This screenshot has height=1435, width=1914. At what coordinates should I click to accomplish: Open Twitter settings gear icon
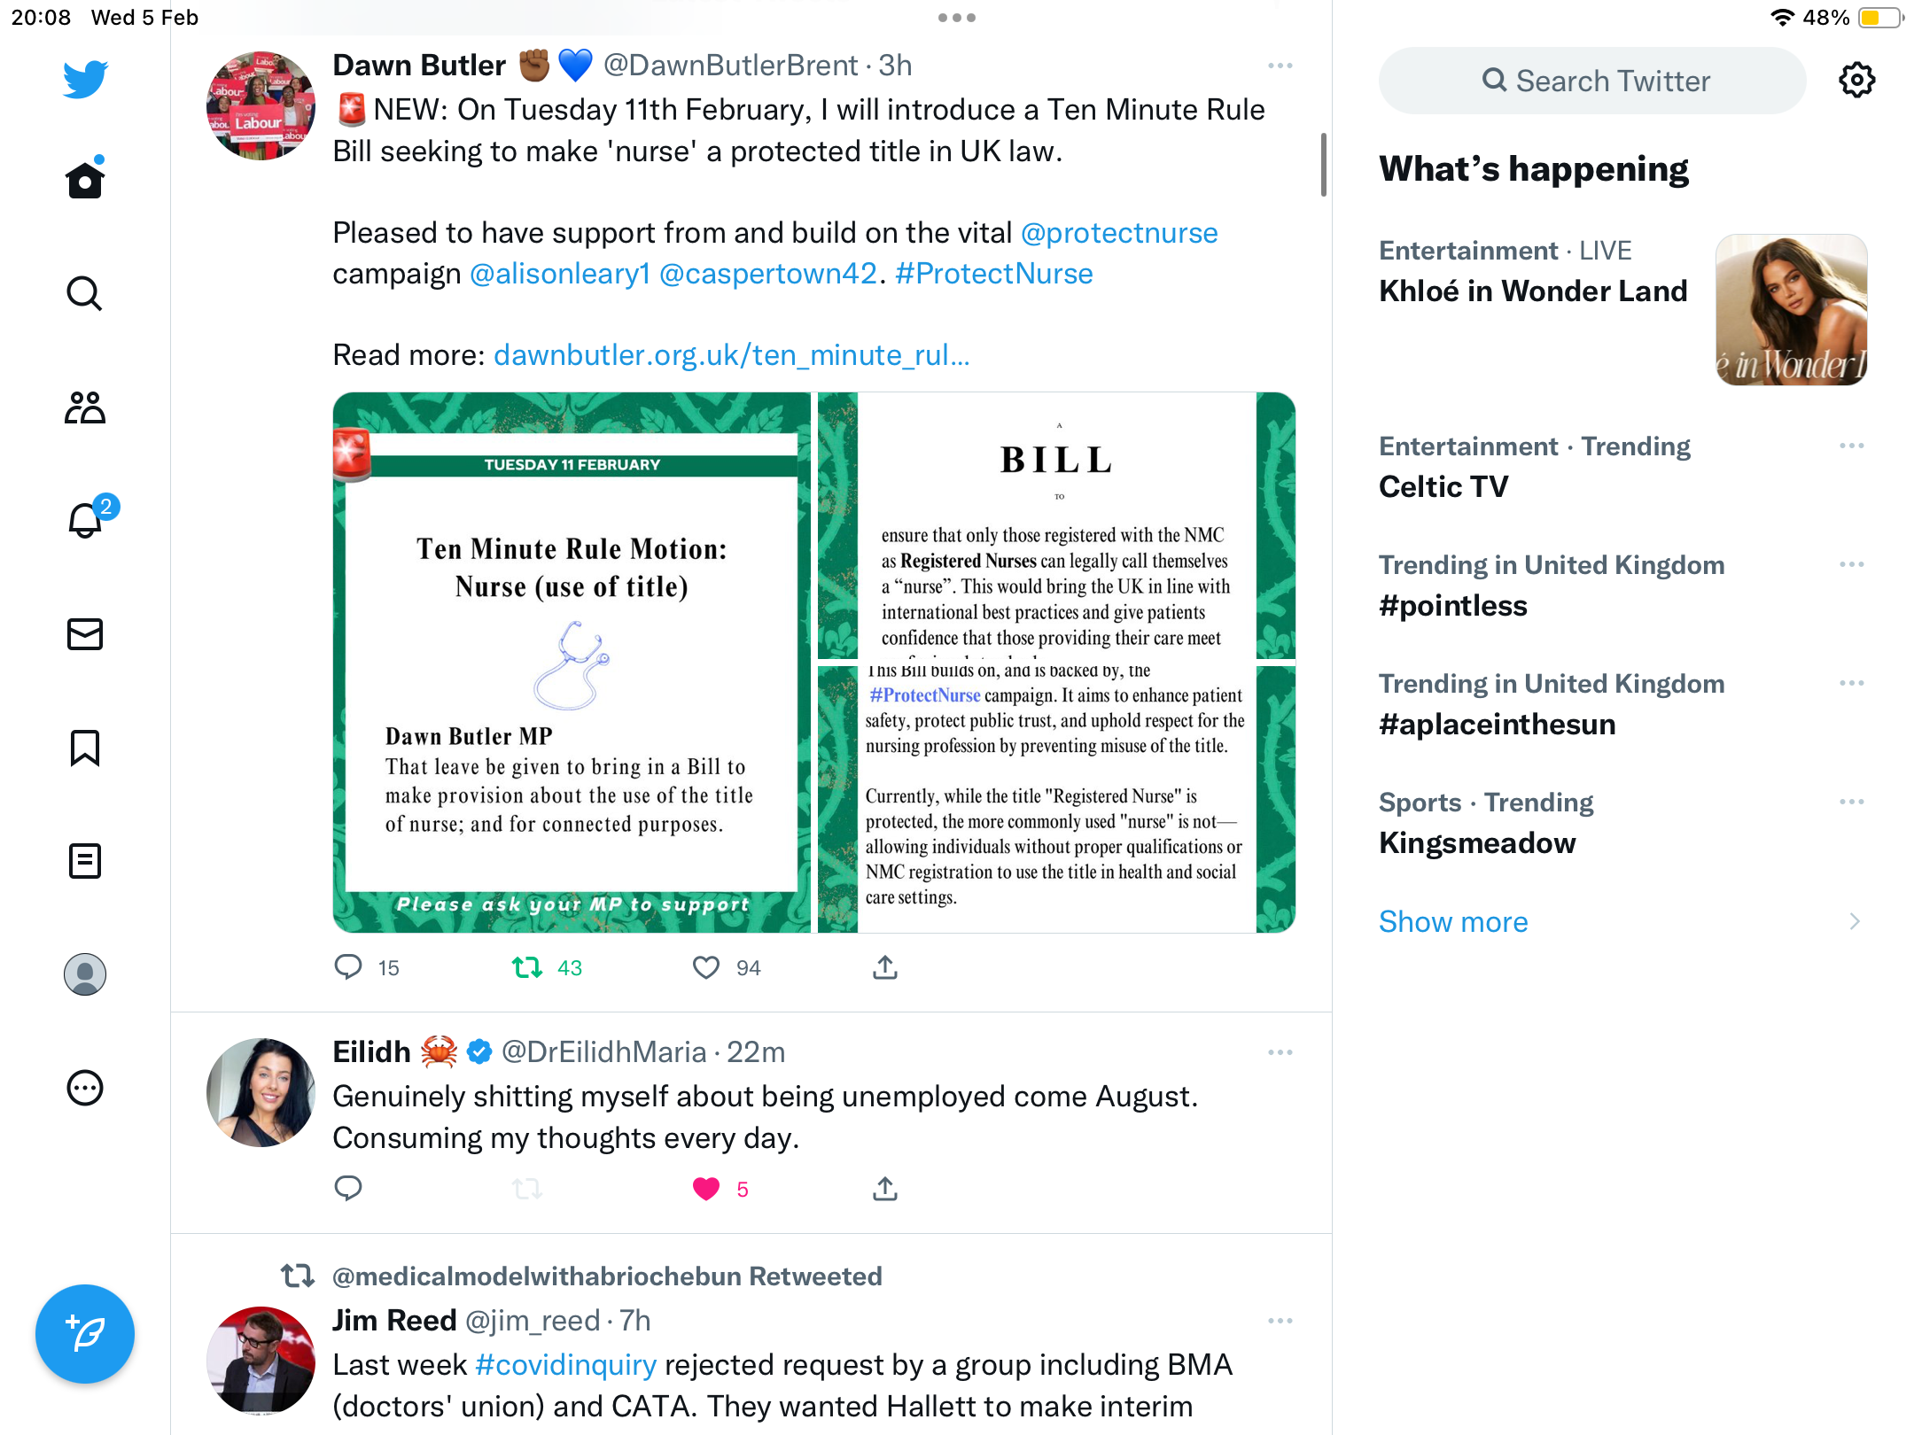tap(1856, 80)
